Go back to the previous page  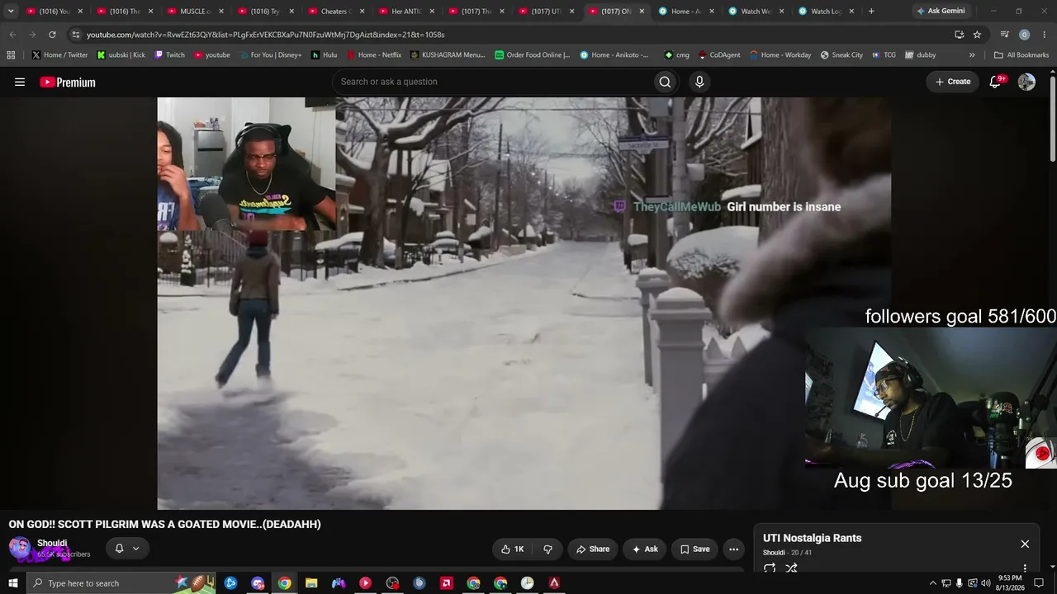[12, 35]
